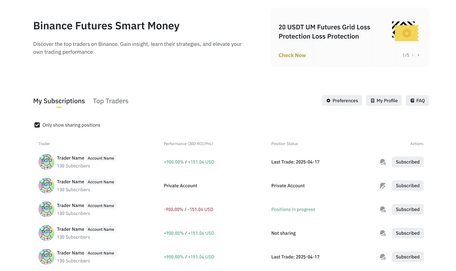The image size is (456, 271).
Task: Click Subscribed button in Private Account row
Action: point(408,186)
